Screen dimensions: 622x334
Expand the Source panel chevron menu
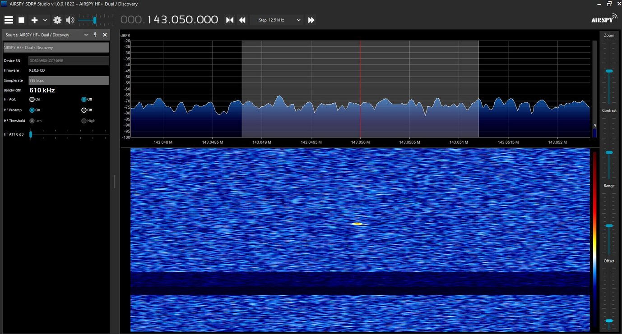coord(86,35)
